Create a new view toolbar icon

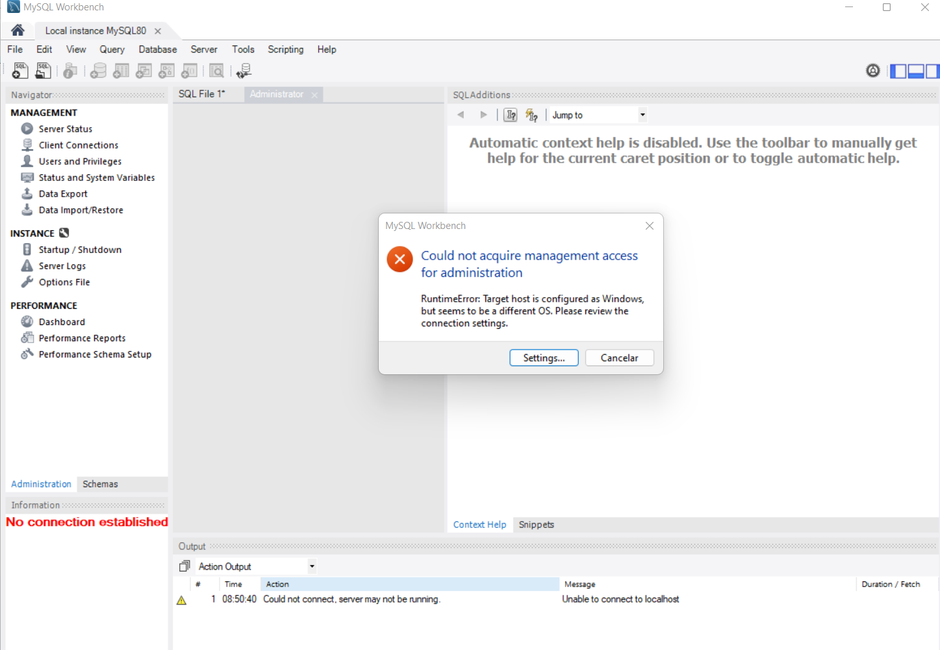[x=144, y=71]
